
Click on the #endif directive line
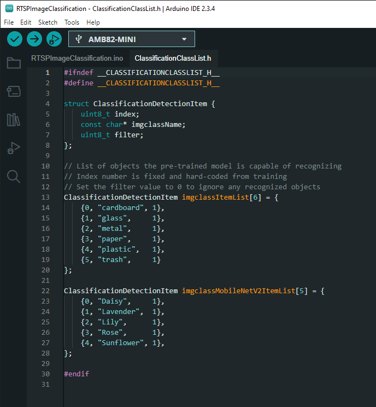coord(77,374)
